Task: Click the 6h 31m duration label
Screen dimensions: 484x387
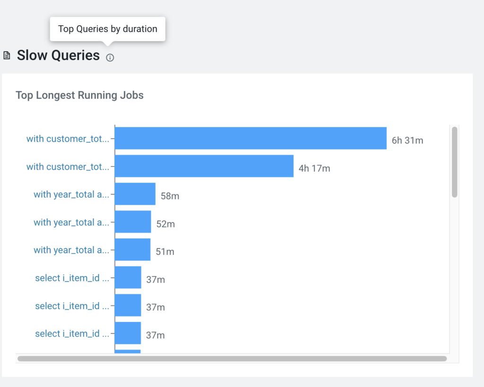Action: (407, 140)
